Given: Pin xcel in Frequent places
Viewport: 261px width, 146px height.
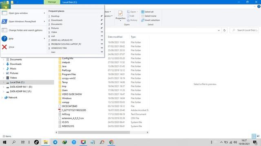Looking at the screenshot, I should 102,36.
